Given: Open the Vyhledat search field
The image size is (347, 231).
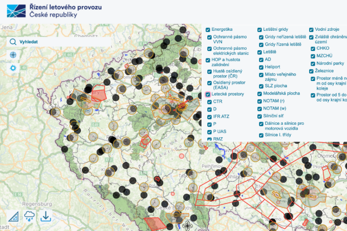Looking at the screenshot, I should pyautogui.click(x=59, y=42).
